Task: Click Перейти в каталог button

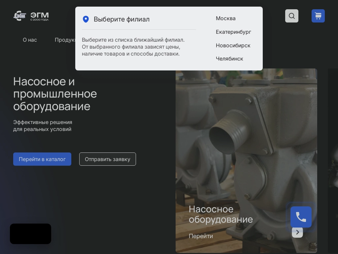Action: 42,159
